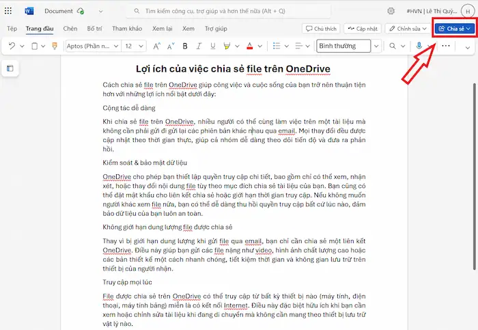Switch to Trang đầu tab
This screenshot has height=330, width=478.
[x=40, y=29]
